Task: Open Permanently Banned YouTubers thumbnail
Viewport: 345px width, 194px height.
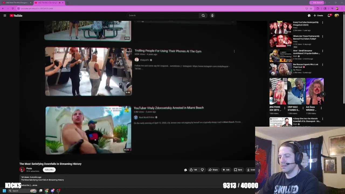Action: (x=281, y=41)
